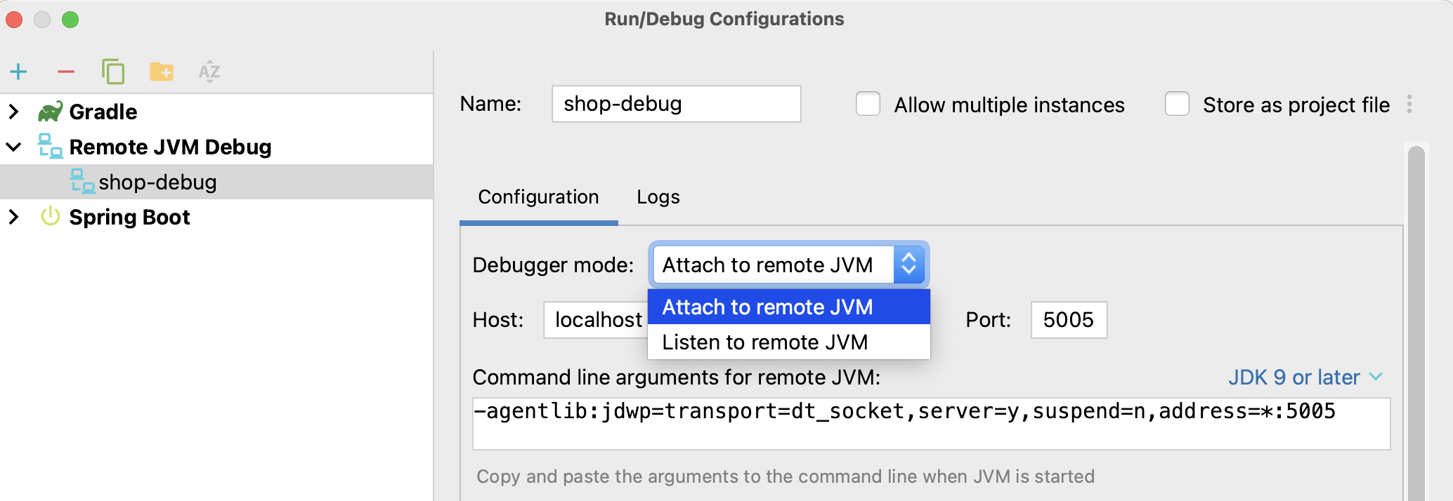Click the Spring Boot power icon
The height and width of the screenshot is (501, 1453).
50,216
